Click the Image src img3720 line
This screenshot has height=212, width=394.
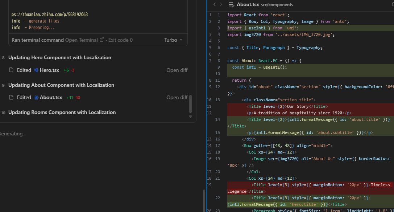(x=311, y=162)
